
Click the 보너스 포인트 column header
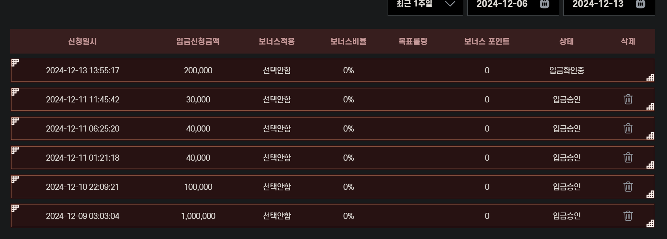[x=486, y=41]
